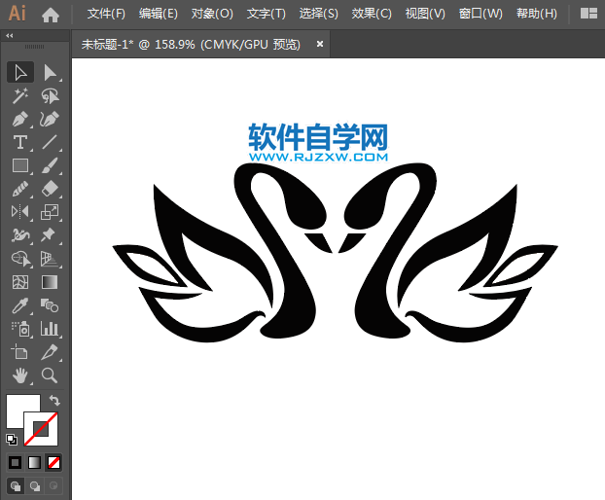Select the Eyedropper tool

(20, 305)
